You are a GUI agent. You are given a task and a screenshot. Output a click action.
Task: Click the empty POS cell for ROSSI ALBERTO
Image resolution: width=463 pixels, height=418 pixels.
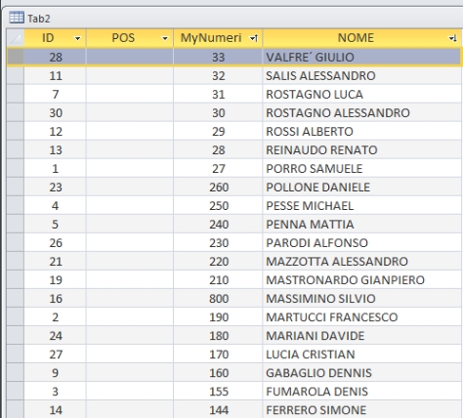tap(130, 132)
